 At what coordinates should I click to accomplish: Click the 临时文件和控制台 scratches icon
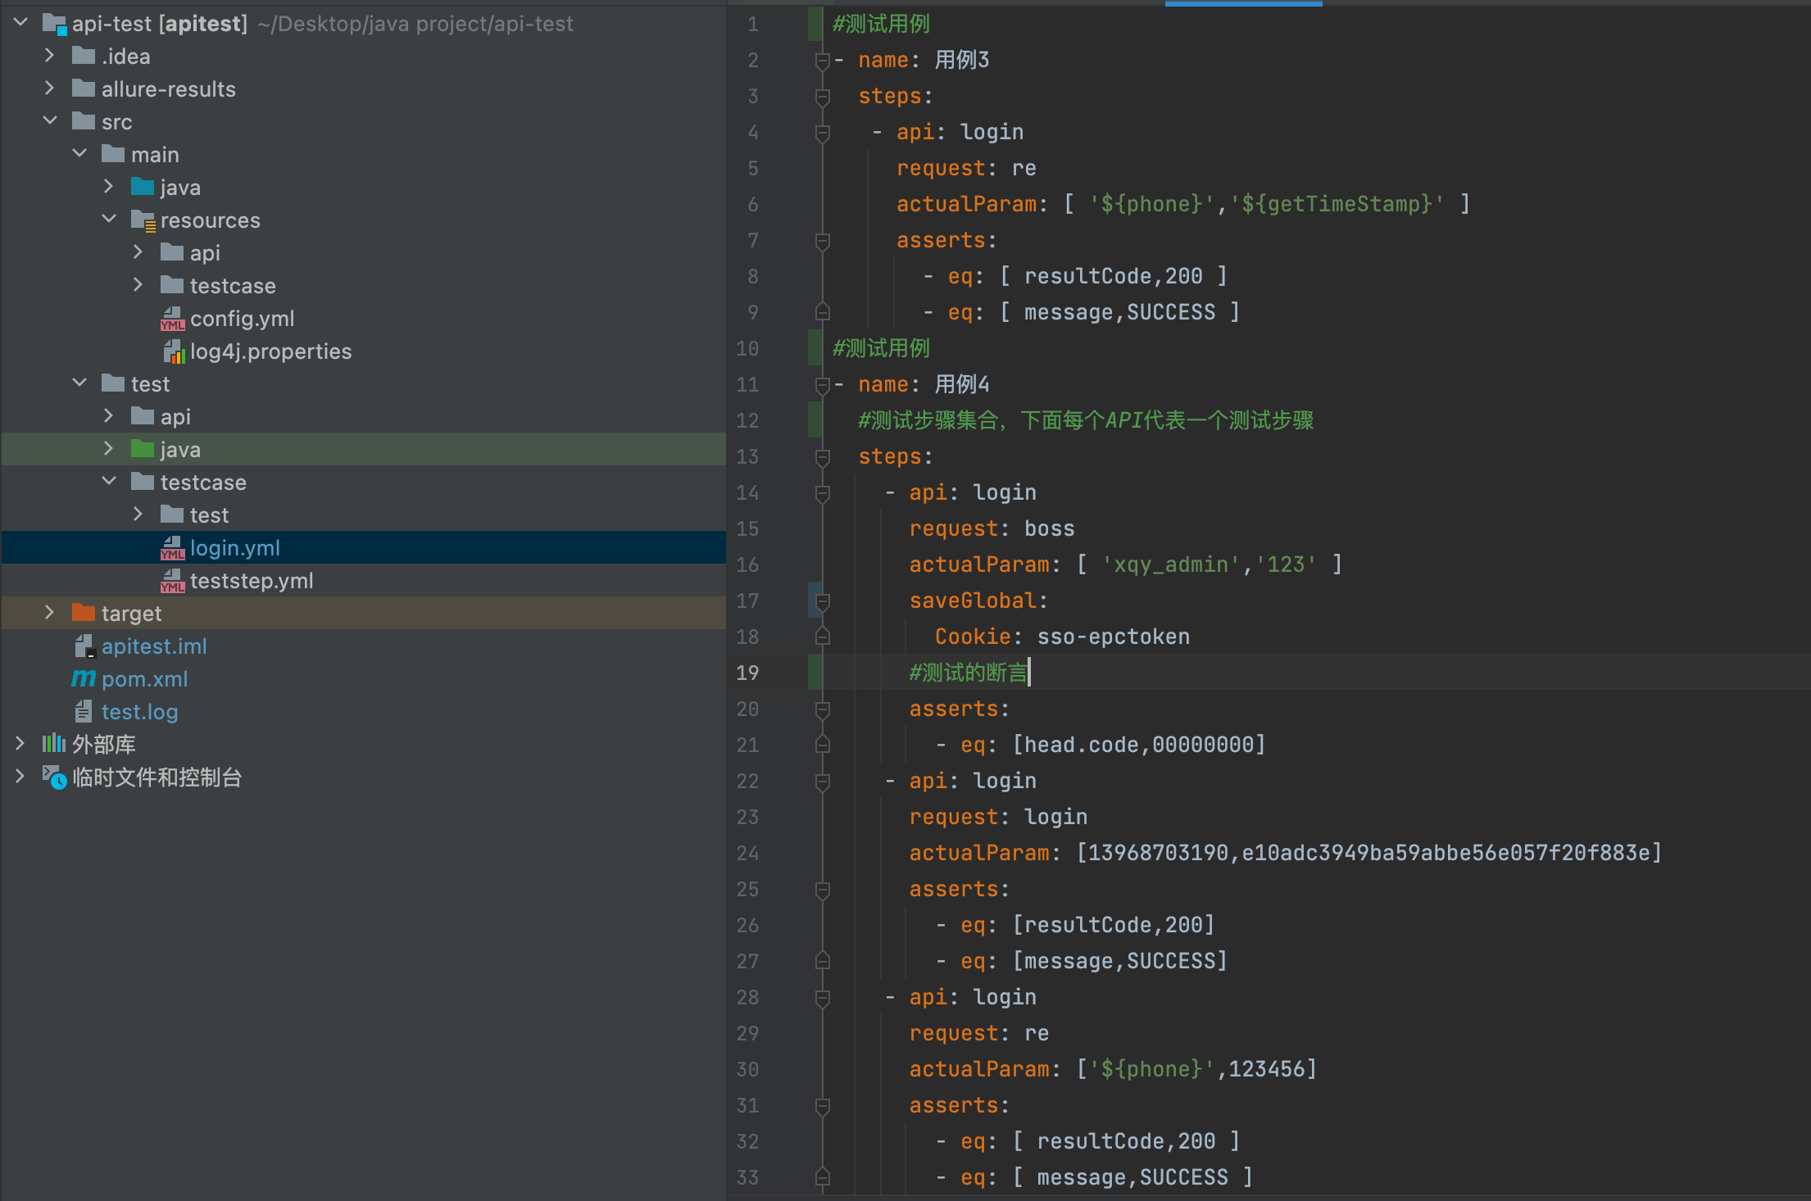click(x=55, y=777)
